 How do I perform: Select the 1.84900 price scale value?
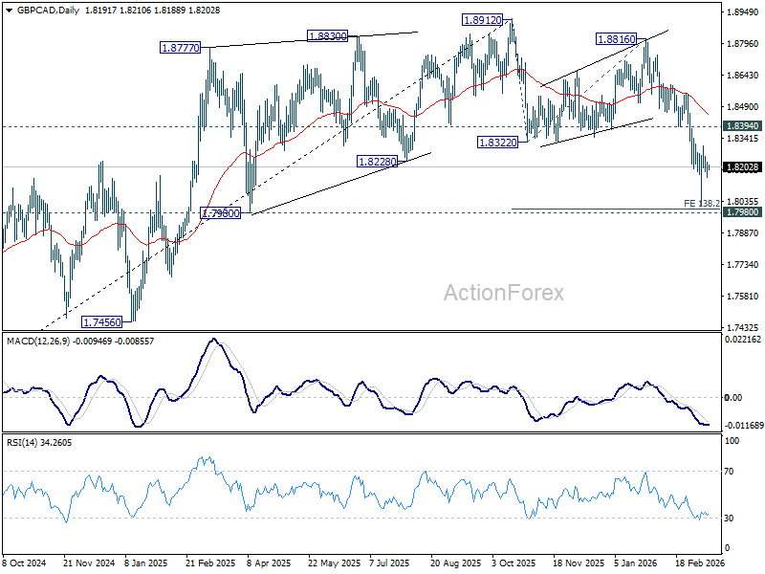tap(743, 107)
